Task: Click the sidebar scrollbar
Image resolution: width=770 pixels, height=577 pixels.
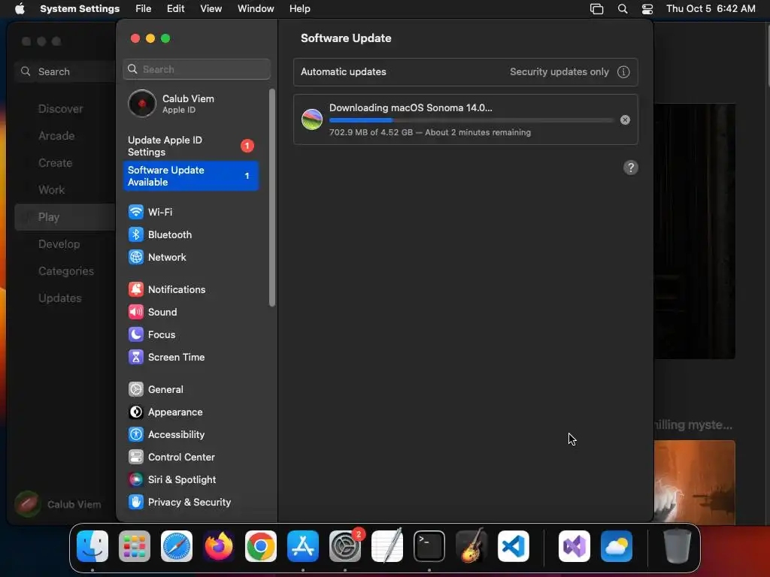Action: click(272, 198)
